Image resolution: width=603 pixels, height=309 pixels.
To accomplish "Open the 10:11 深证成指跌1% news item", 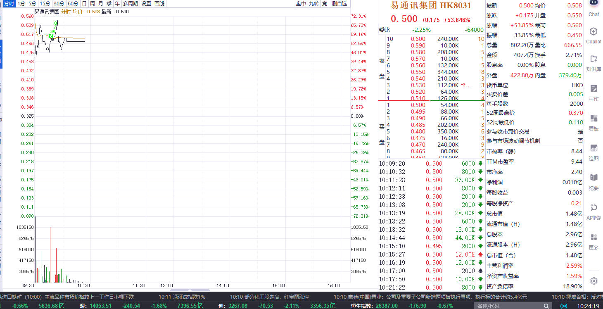I will pos(182,297).
